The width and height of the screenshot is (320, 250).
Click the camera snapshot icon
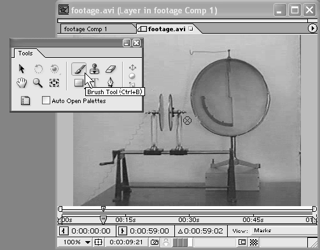click(x=155, y=242)
